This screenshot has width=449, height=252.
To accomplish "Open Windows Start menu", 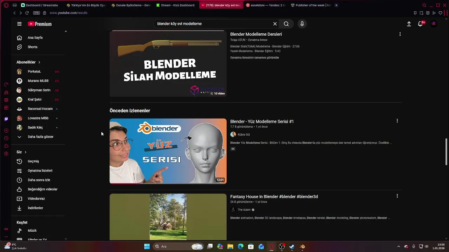I will click(147, 246).
